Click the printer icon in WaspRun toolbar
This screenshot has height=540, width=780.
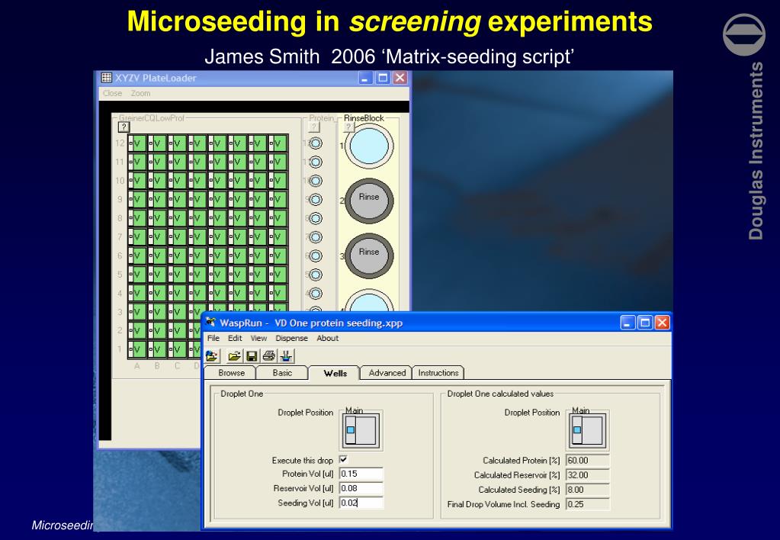click(269, 356)
